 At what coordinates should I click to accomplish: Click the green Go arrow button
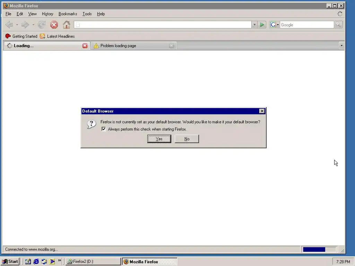262,25
